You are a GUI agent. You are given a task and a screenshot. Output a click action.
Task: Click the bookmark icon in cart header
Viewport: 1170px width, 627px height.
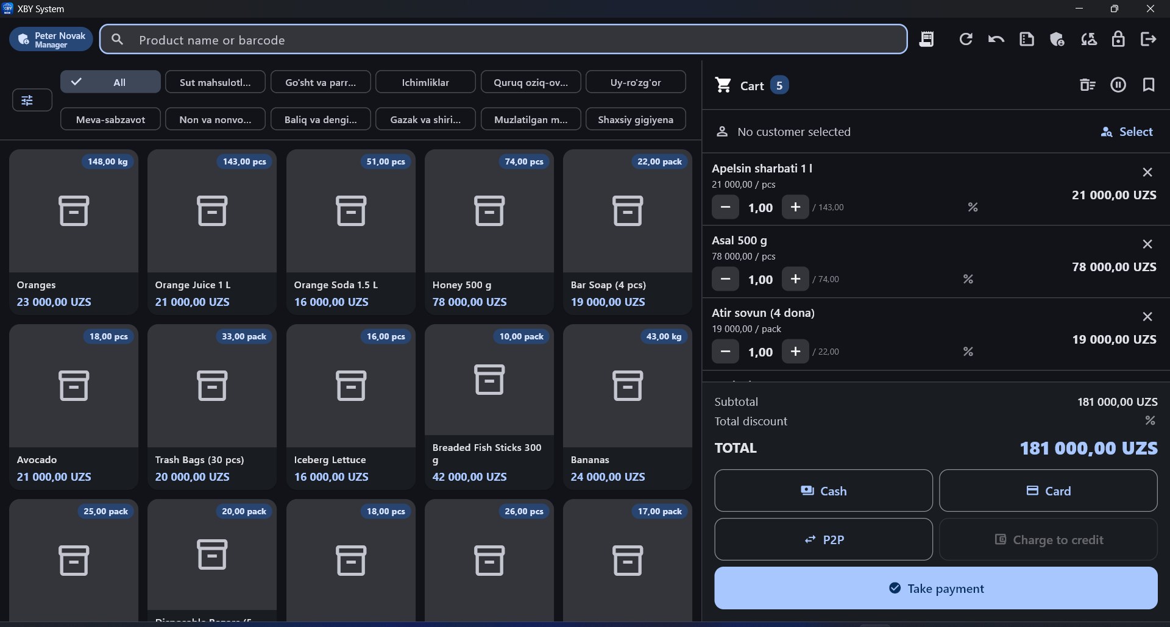(x=1149, y=85)
